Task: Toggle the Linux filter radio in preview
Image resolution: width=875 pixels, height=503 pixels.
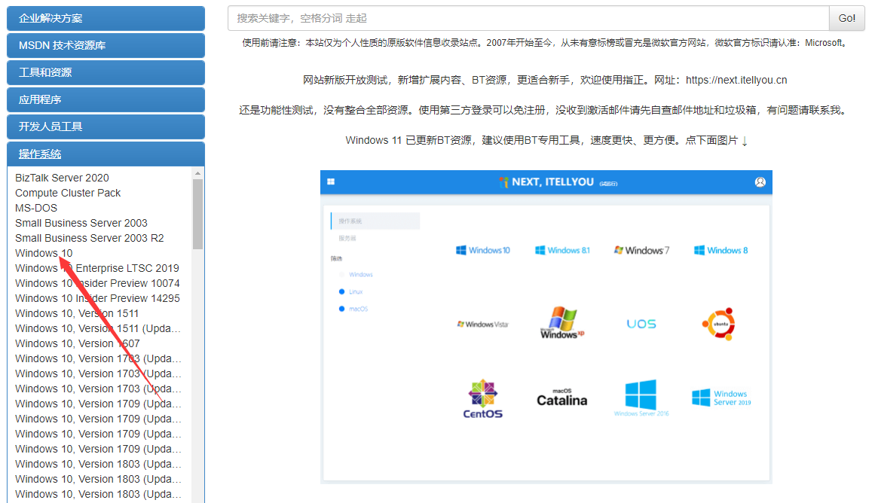Action: [341, 291]
